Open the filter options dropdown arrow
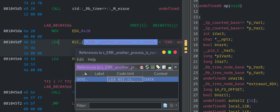Screen dimensions: 280x112 pyautogui.click(x=176, y=106)
